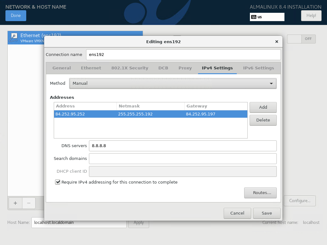This screenshot has width=327, height=245.
Task: Delete the selected address row
Action: click(x=263, y=120)
